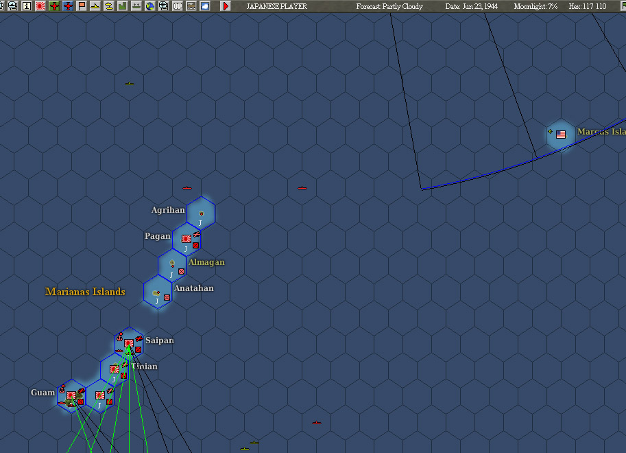Click the green land shape toolbar icon
Viewport: 626px width, 453px height.
123,6
